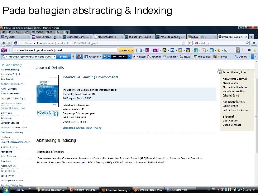Click the Personas toolbar button
This screenshot has height=193, width=258.
click(x=220, y=56)
